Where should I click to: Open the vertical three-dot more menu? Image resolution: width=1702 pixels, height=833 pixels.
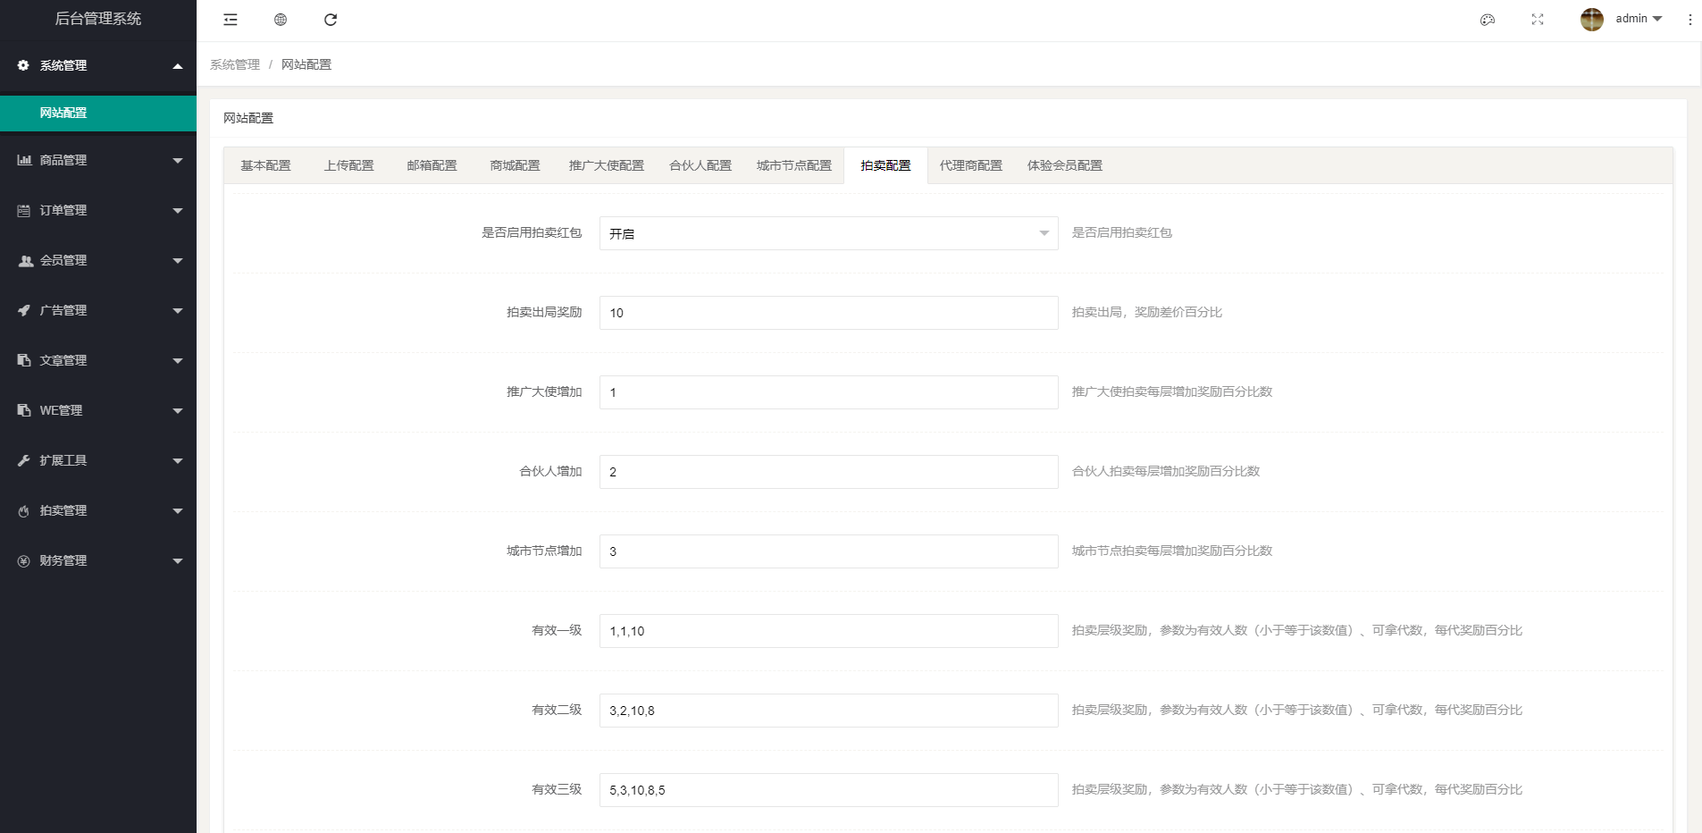(1689, 20)
